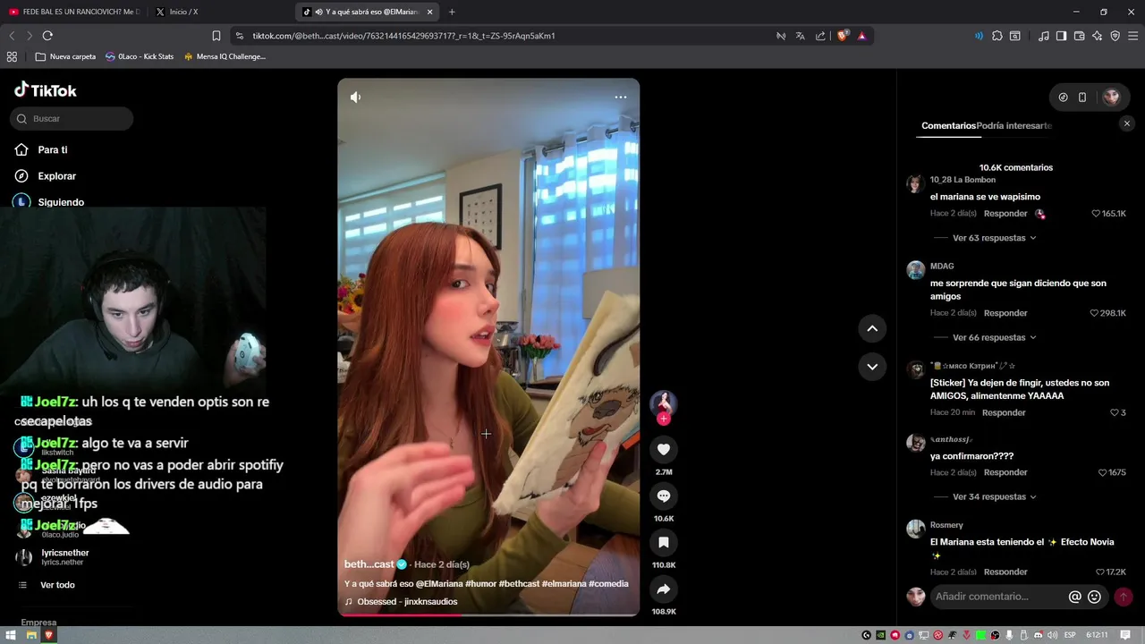Click Ver todo in following list

click(x=57, y=585)
